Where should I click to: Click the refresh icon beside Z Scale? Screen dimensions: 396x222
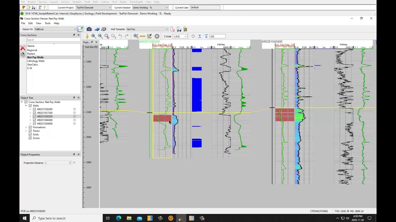pos(193,36)
